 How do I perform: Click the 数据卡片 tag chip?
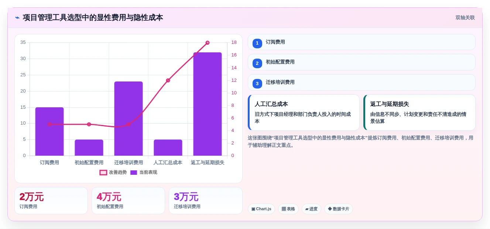(339, 209)
